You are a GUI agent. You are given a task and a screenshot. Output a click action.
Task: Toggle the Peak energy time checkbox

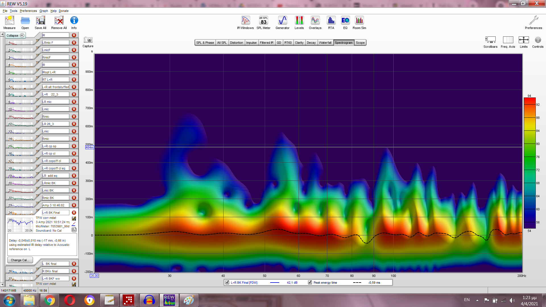click(310, 283)
